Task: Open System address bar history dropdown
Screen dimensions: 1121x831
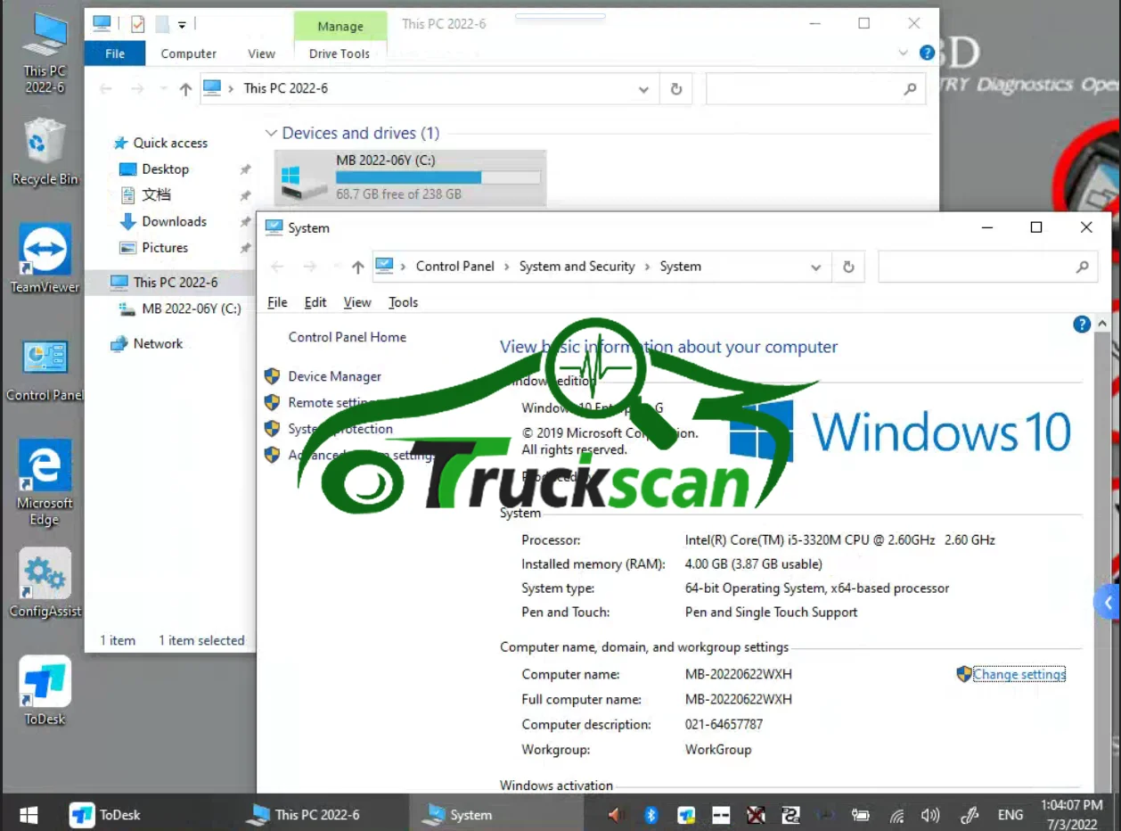Action: (815, 267)
